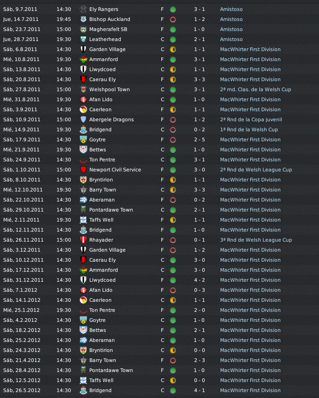Click the Newport Civil Service red shield

point(83,170)
